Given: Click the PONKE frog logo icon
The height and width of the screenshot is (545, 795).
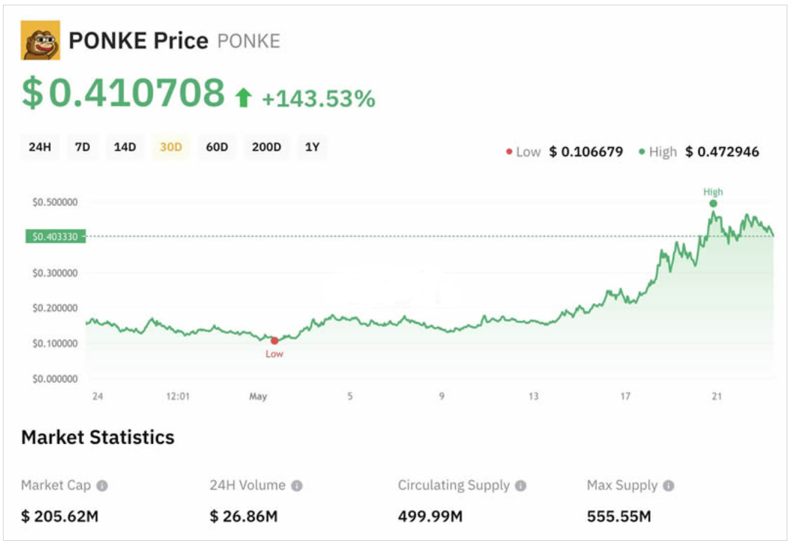Looking at the screenshot, I should [x=40, y=40].
